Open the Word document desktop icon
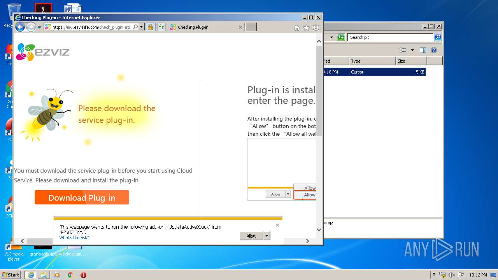This screenshot has width=498, height=280. tap(73, 9)
